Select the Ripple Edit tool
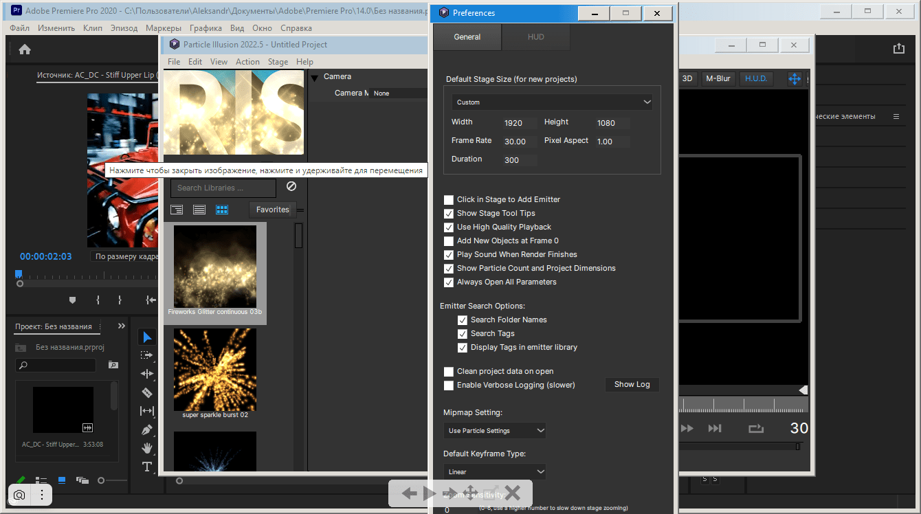The image size is (921, 514). tap(147, 374)
